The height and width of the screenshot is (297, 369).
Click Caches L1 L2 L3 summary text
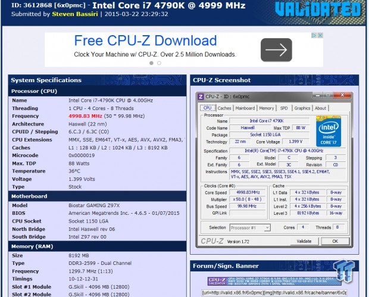coord(118,148)
